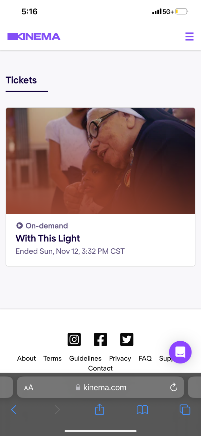Screen dimensions: 201x436
Task: Reload the kinema.com page
Action: coord(173,387)
